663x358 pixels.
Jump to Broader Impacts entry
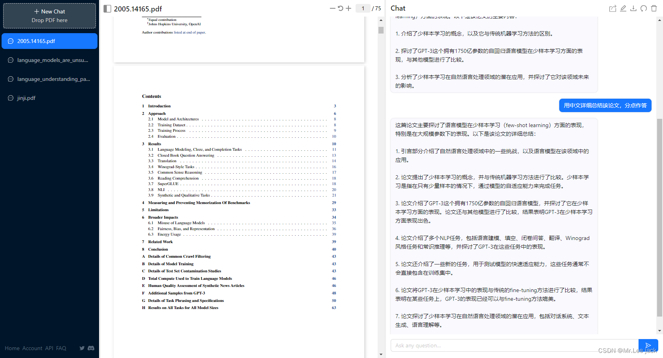pyautogui.click(x=163, y=217)
